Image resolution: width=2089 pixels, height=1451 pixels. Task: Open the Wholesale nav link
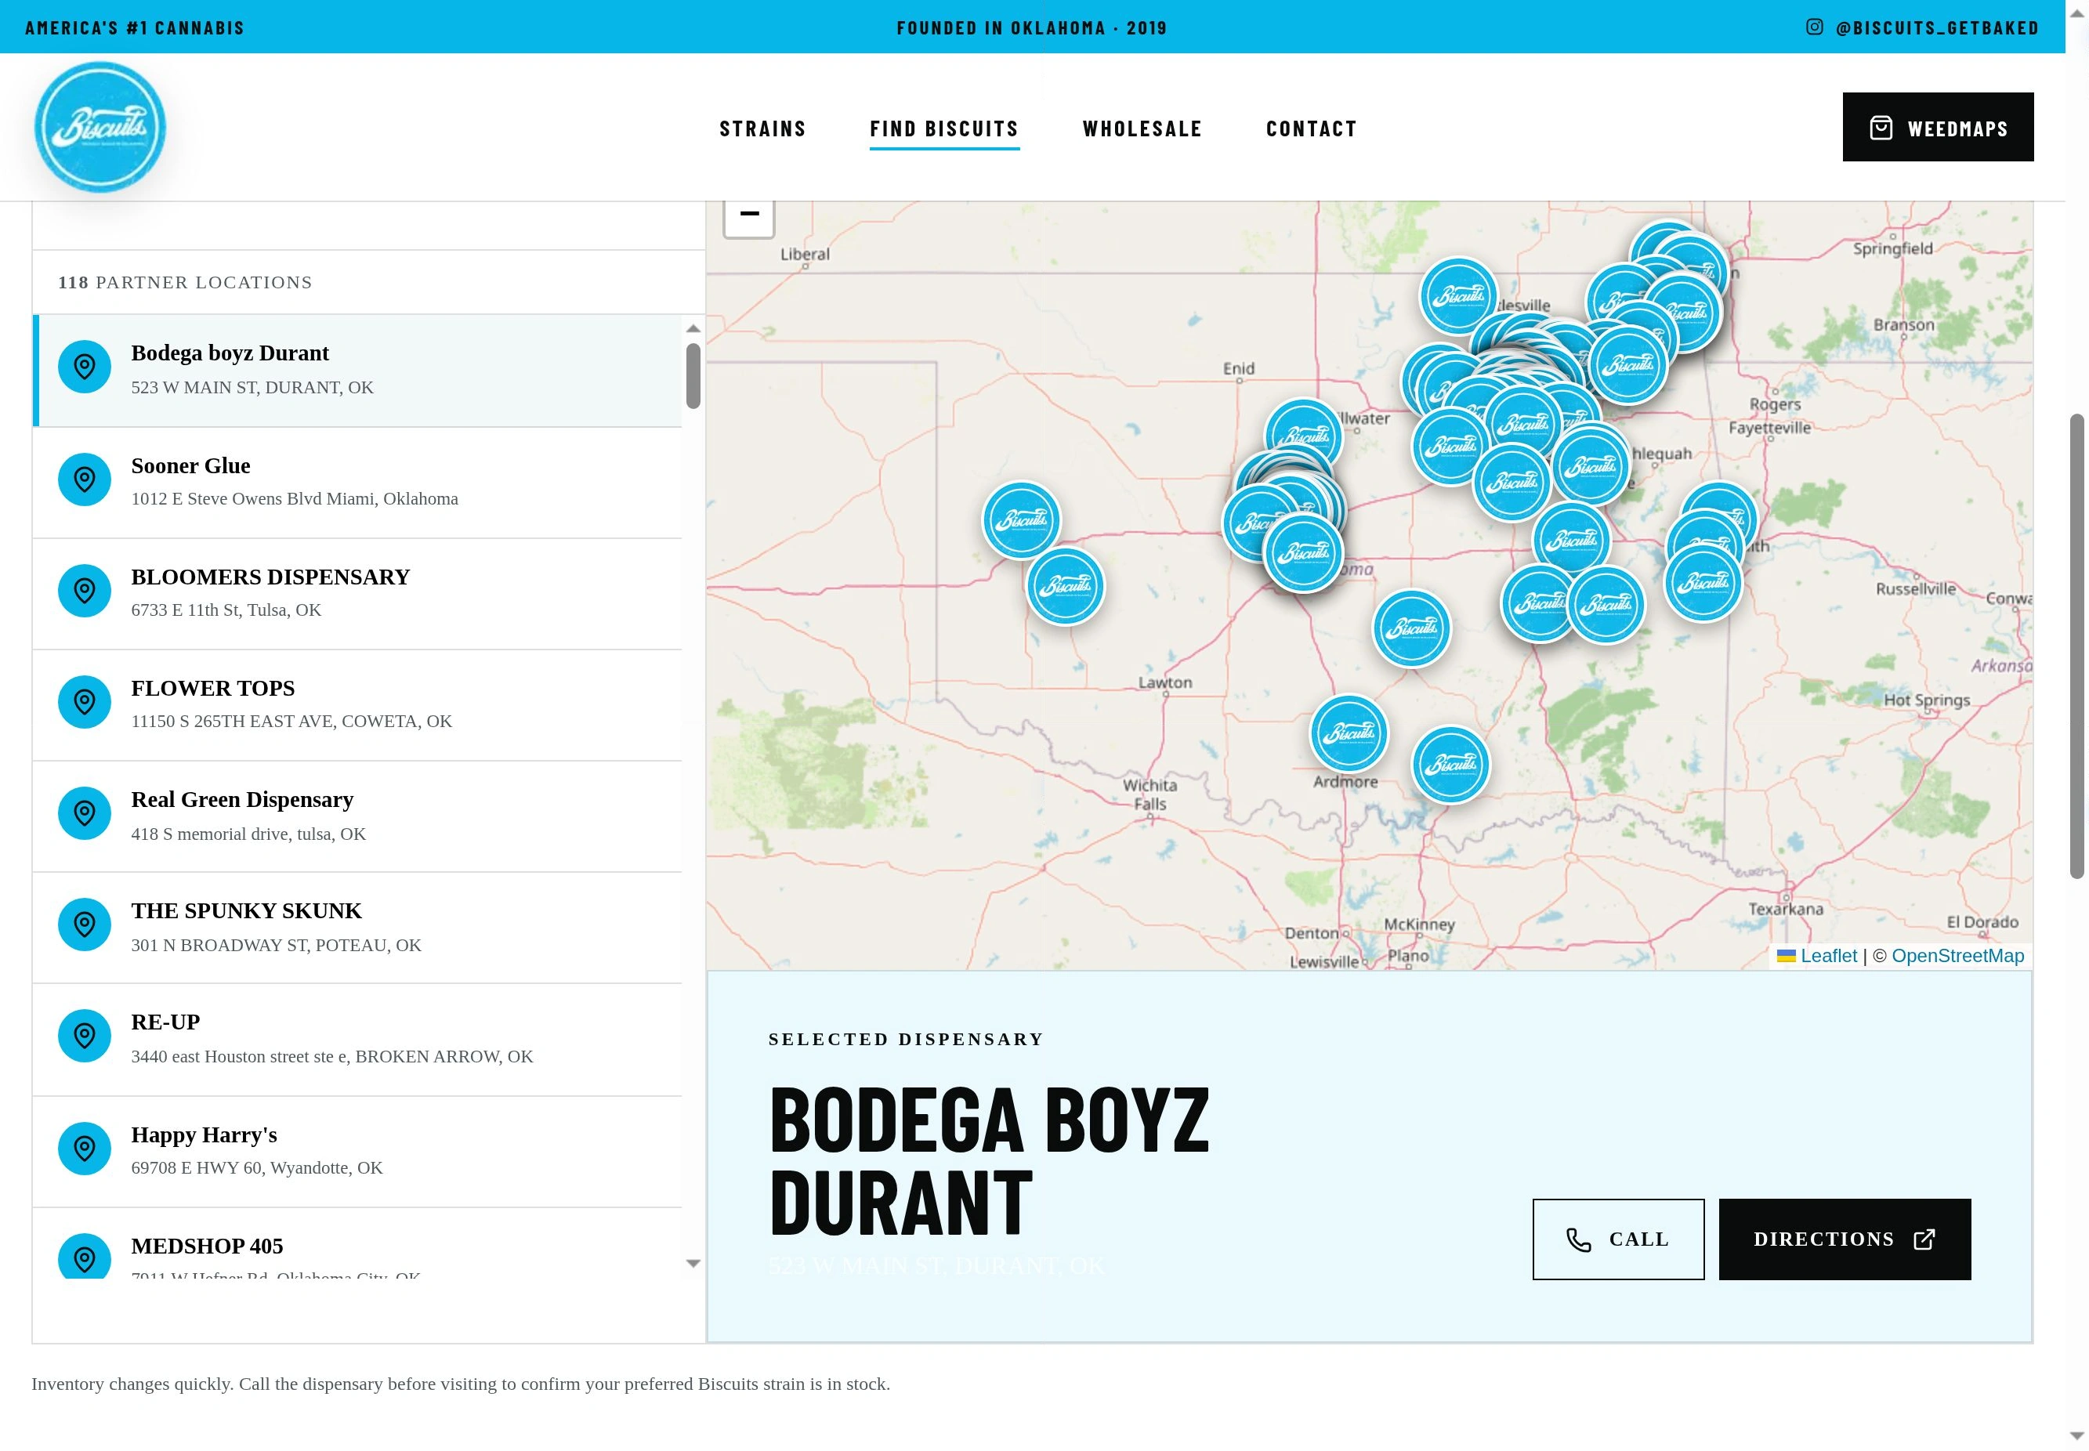tap(1142, 129)
